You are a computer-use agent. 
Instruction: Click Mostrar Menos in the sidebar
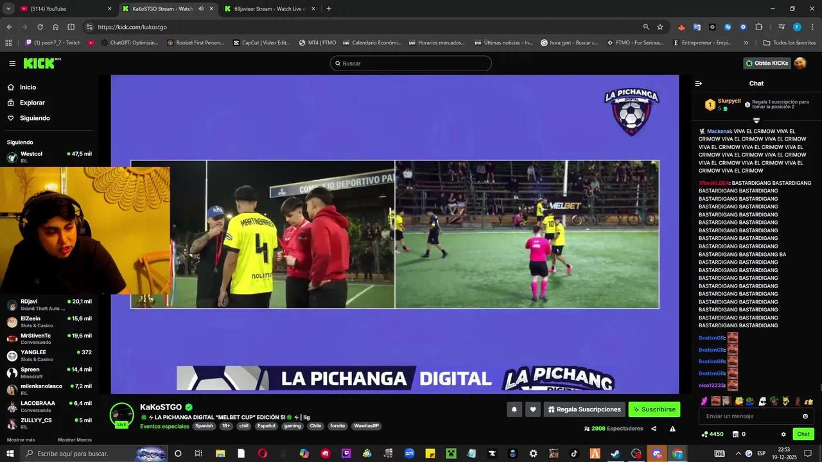74,440
